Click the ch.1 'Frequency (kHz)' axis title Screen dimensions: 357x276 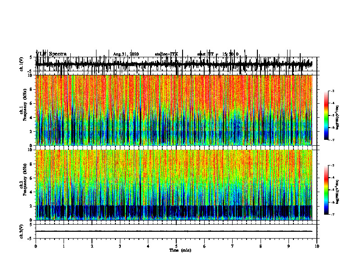(x=25, y=105)
